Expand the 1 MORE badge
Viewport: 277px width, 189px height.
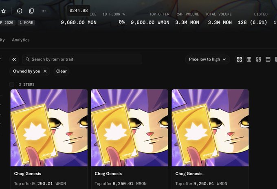click(x=26, y=23)
